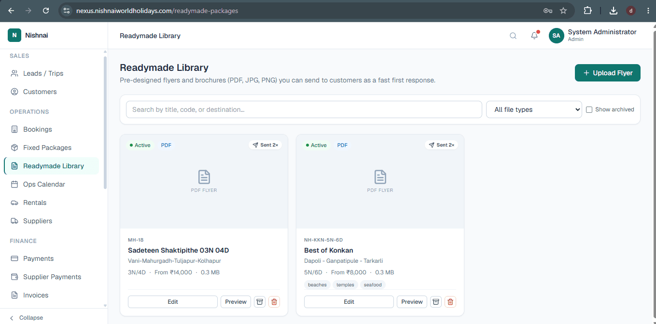Click the Nishnai logo in sidebar
656x324 pixels.
click(14, 35)
